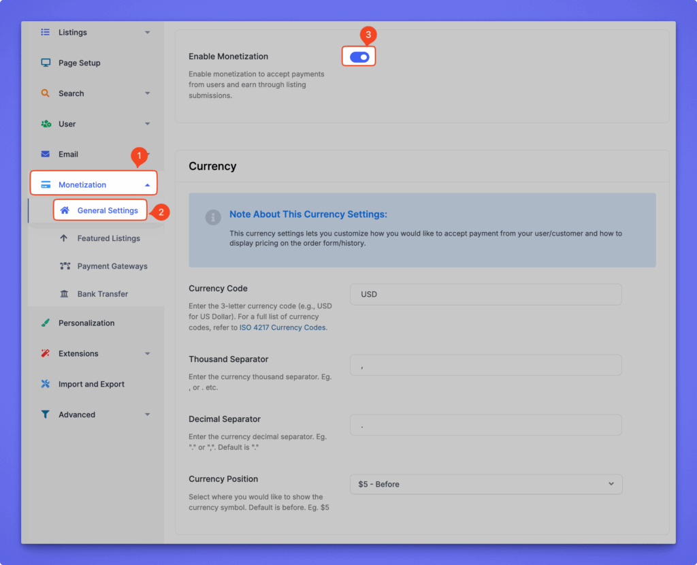Image resolution: width=697 pixels, height=565 pixels.
Task: Click the Listings list icon in sidebar
Action: (46, 32)
